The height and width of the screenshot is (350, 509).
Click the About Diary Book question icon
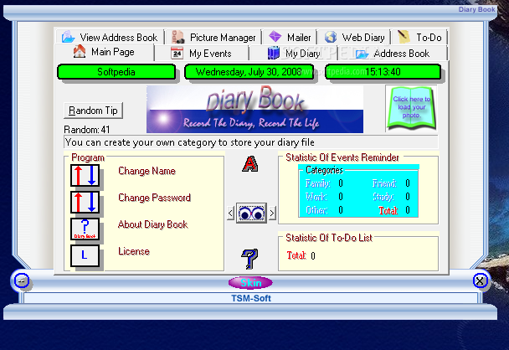[85, 229]
